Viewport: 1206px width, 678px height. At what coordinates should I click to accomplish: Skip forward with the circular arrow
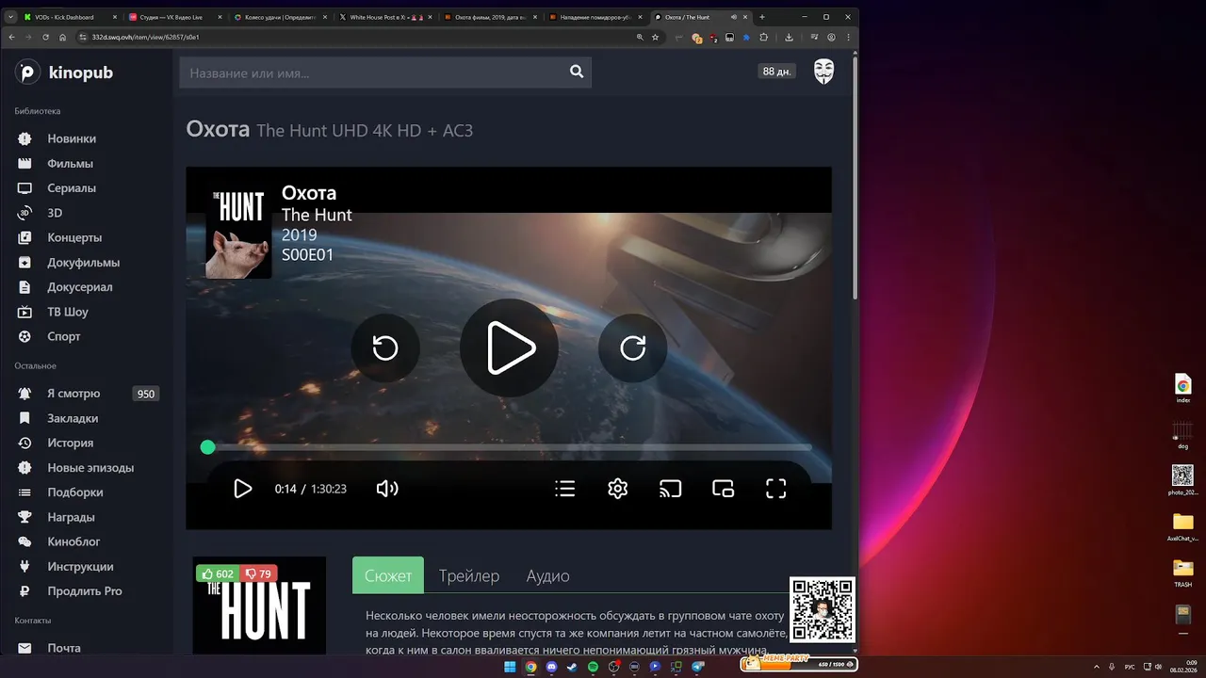coord(633,348)
